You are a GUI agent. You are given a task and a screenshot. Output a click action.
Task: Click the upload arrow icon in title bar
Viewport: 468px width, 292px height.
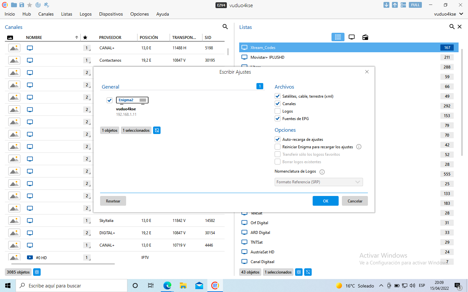point(395,5)
